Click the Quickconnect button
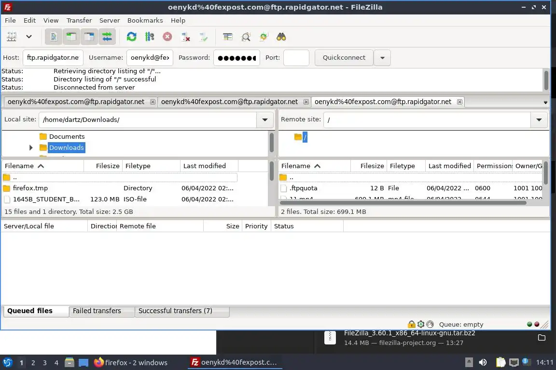Viewport: 556px width, 370px height. [x=344, y=58]
